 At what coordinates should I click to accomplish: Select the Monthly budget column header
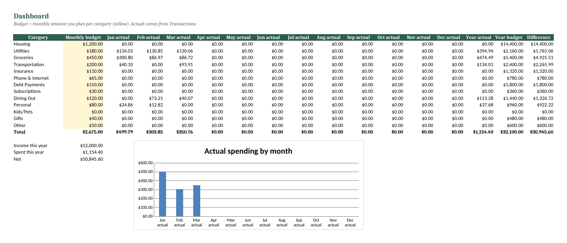pos(83,37)
